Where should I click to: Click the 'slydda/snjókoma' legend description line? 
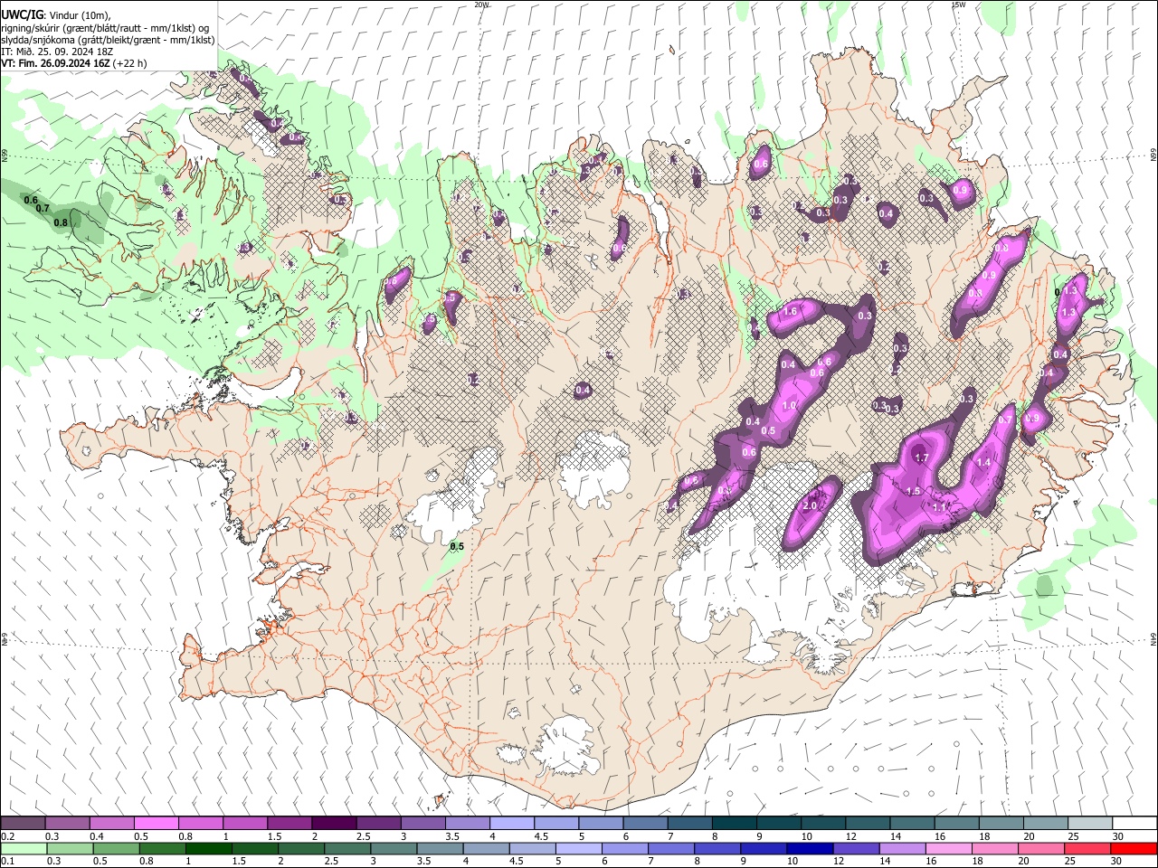(x=108, y=40)
